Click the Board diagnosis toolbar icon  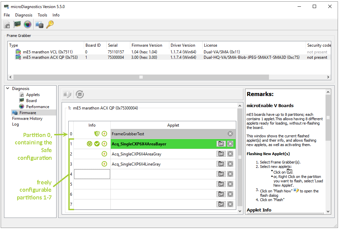(x=17, y=24)
